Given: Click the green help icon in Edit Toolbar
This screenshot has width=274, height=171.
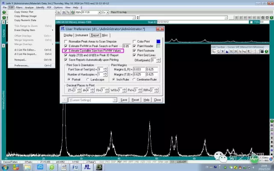Looking at the screenshot, I should coord(266,51).
